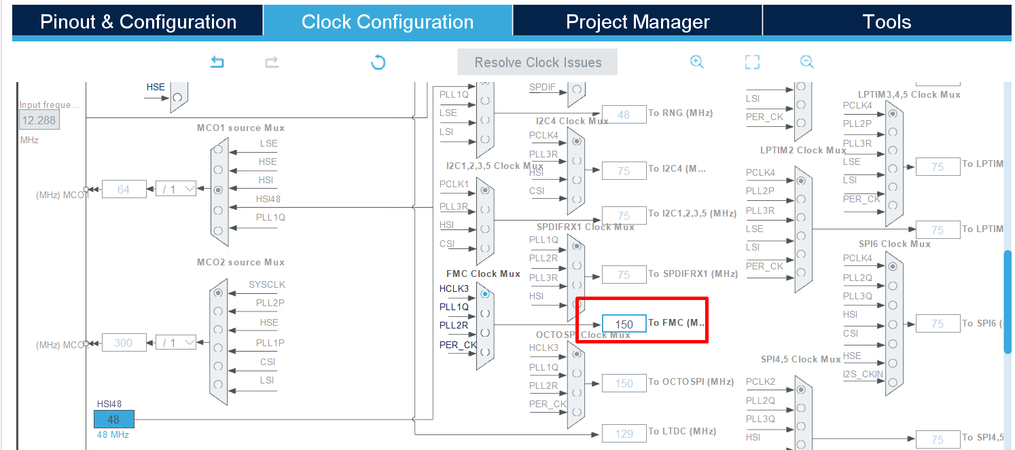Click the FMC clock frequency field showing 150
1015x450 pixels.
coord(624,324)
